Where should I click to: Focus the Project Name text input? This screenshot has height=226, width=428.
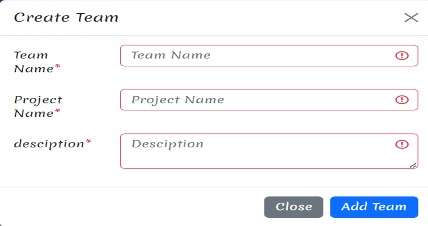269,100
